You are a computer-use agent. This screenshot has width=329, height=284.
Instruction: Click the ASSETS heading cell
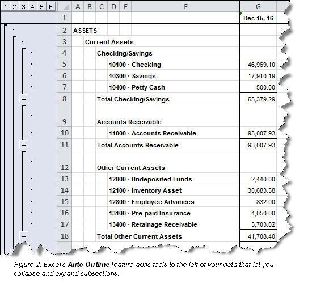point(85,31)
